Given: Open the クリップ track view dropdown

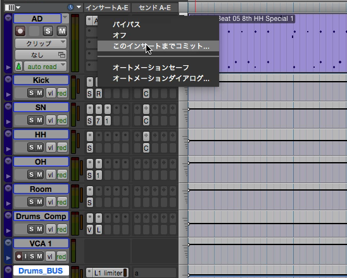Looking at the screenshot, I should tap(41, 44).
